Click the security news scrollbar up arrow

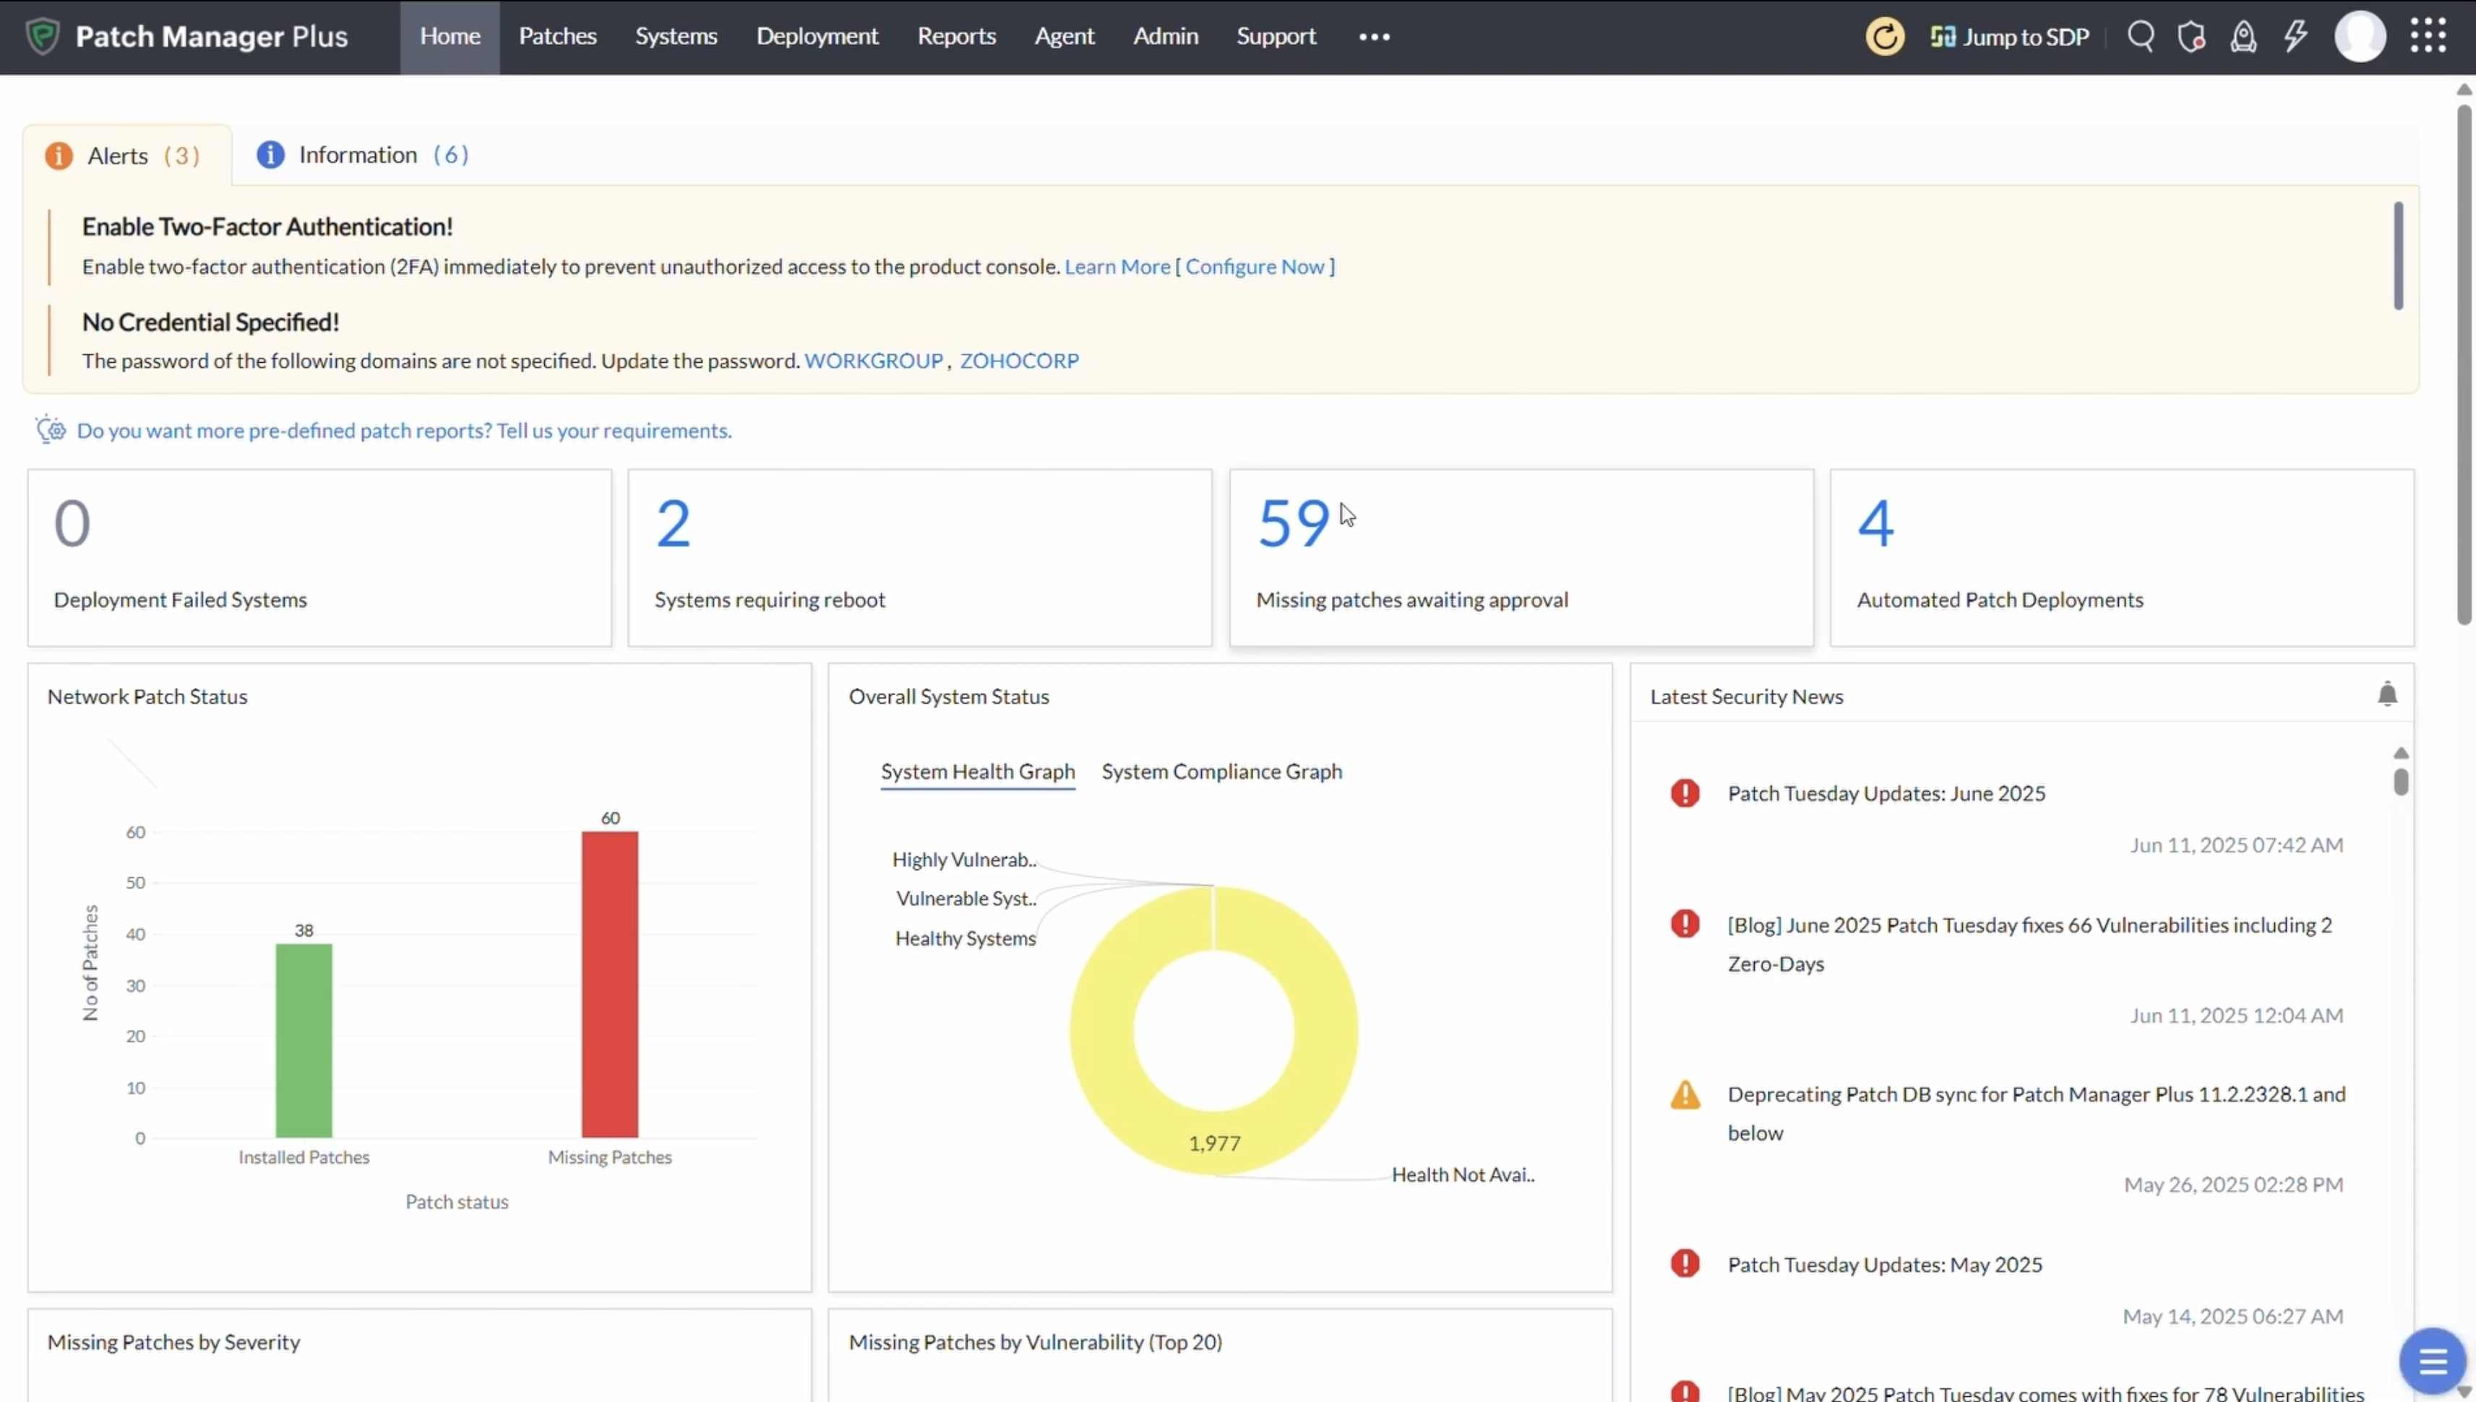pos(2400,753)
